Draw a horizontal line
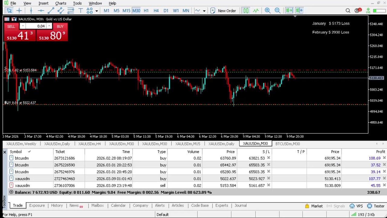This screenshot has width=387, height=218. click(x=41, y=11)
